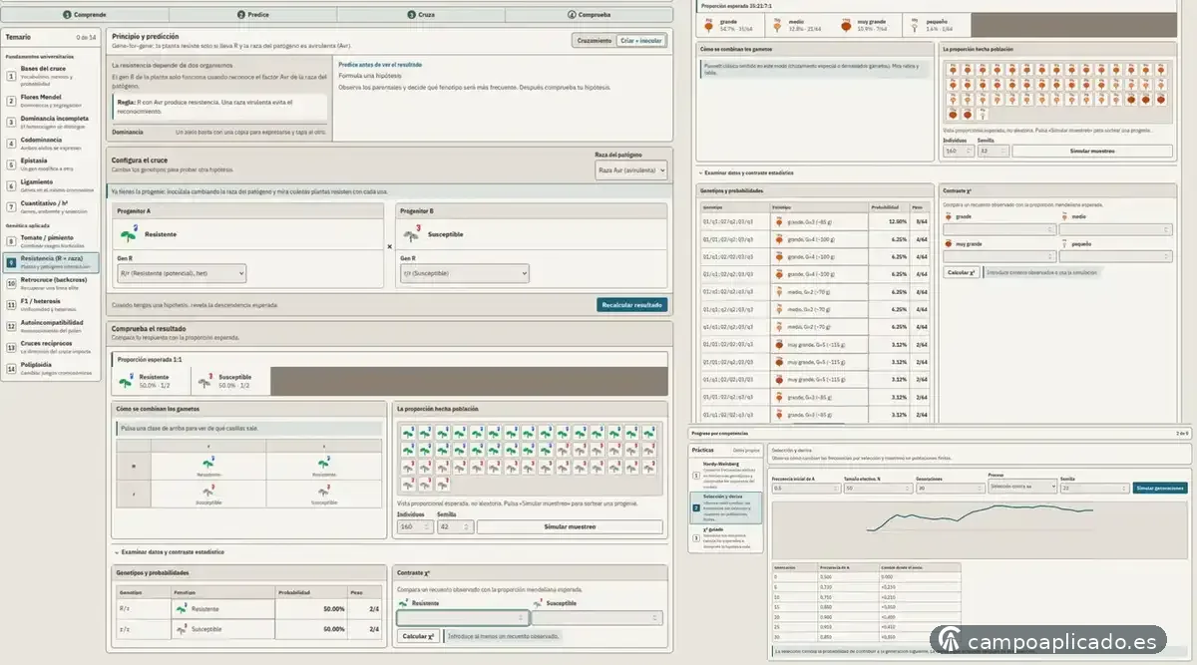The height and width of the screenshot is (665, 1197).
Task: Click Simular muestreo beside the Semilla 12 field
Action: 1091,151
